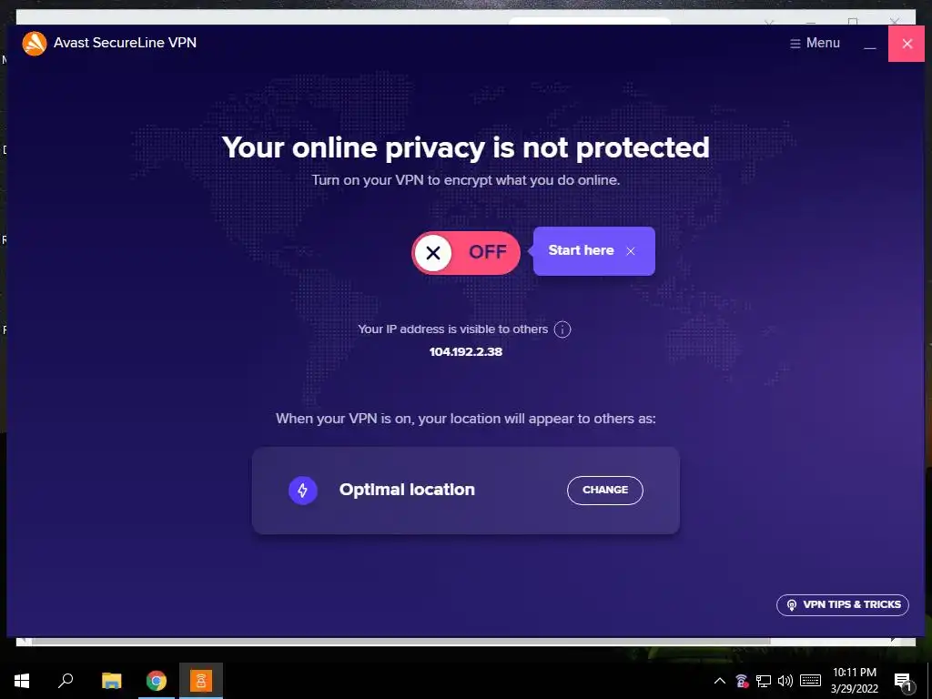The image size is (932, 699).
Task: Dismiss the Start here tooltip
Action: tap(631, 251)
